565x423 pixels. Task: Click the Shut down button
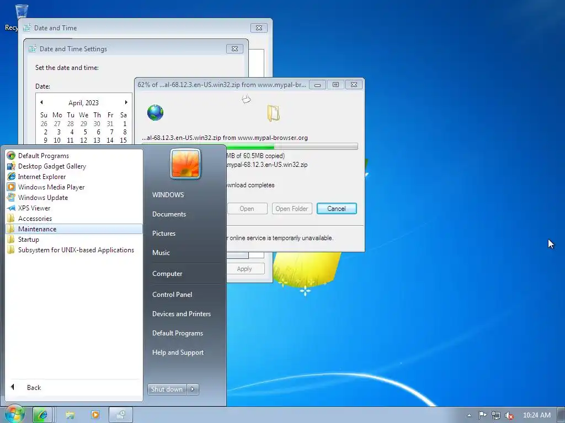pos(167,389)
